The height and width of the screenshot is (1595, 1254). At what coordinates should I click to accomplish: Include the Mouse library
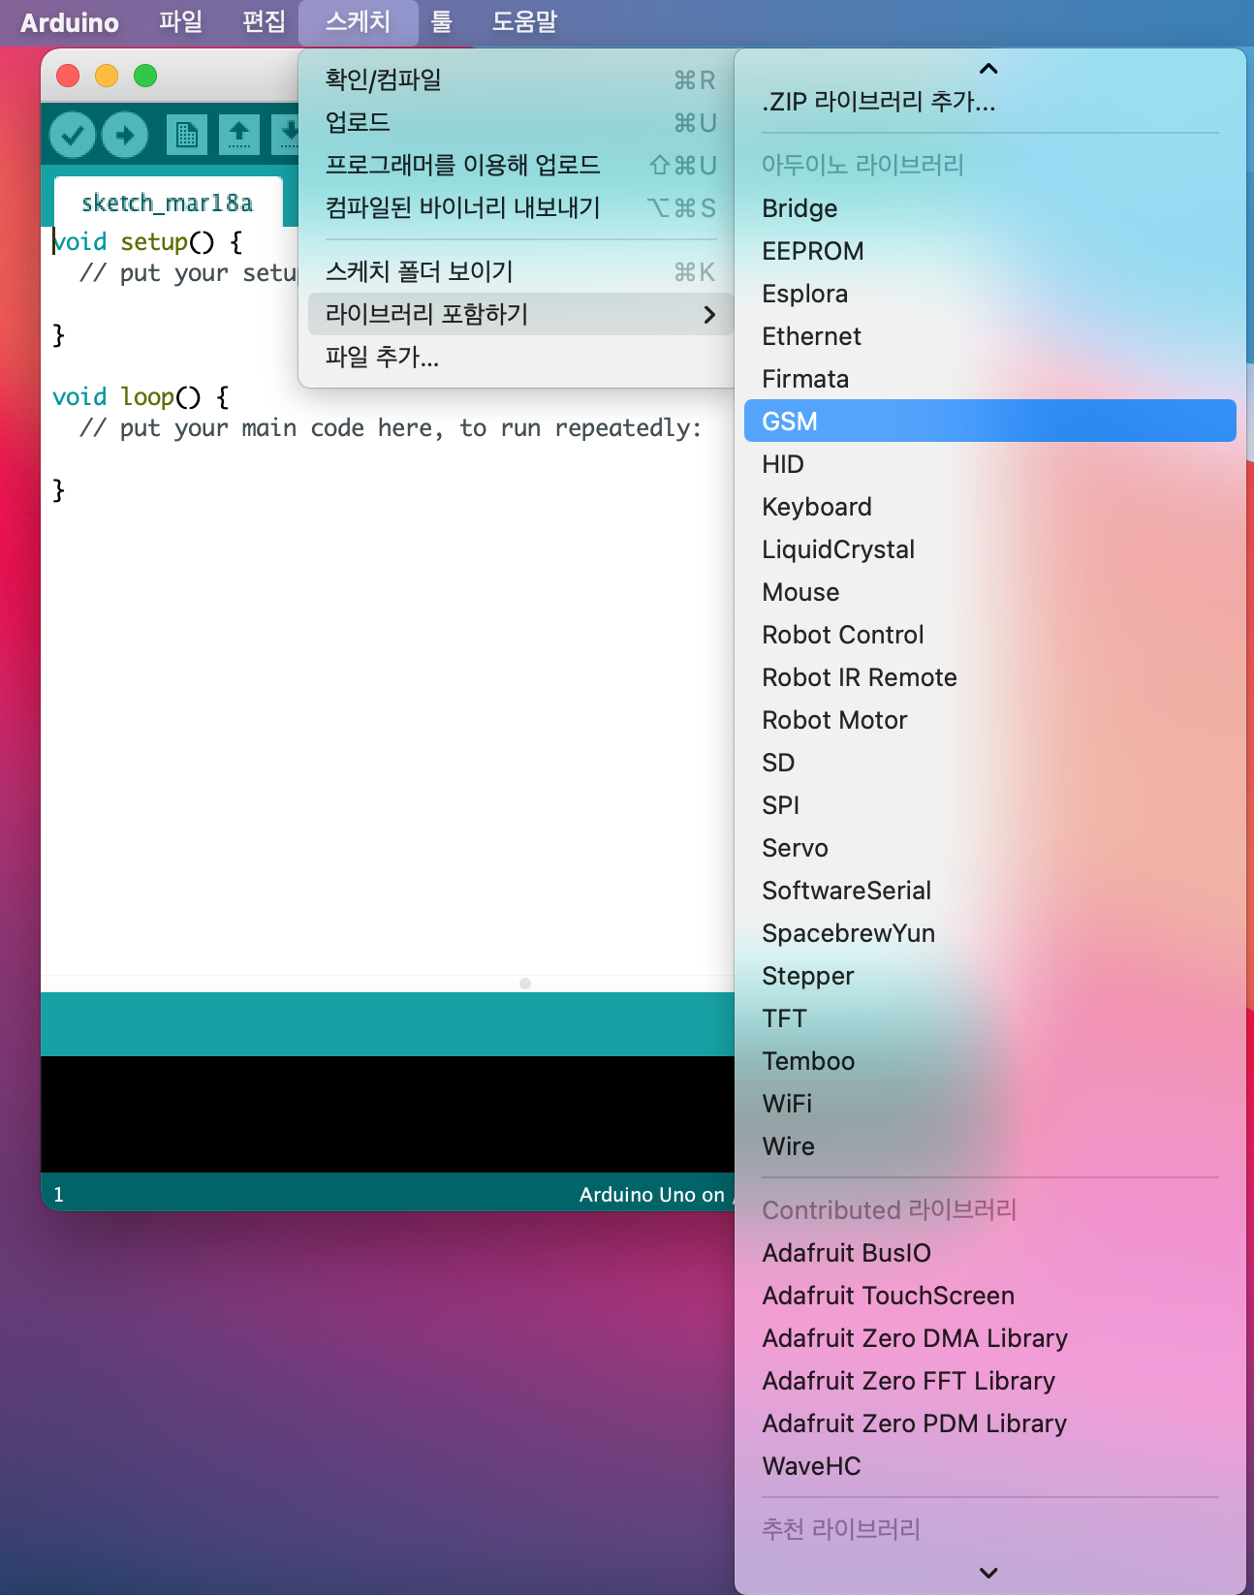click(x=989, y=592)
